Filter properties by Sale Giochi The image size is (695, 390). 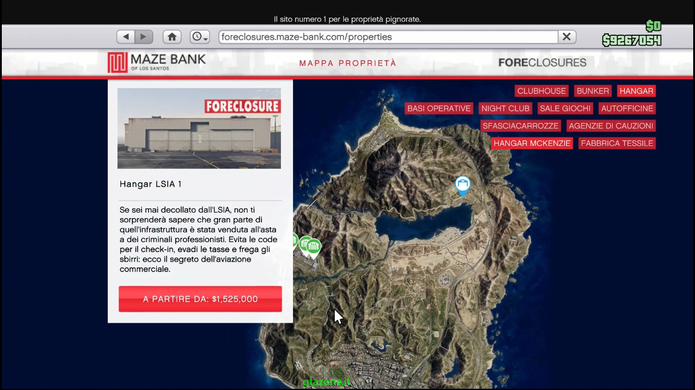(565, 108)
